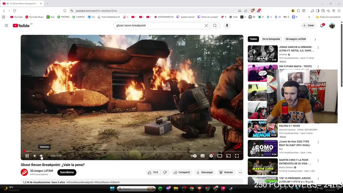Dislike the video with thumbs down

(x=165, y=172)
